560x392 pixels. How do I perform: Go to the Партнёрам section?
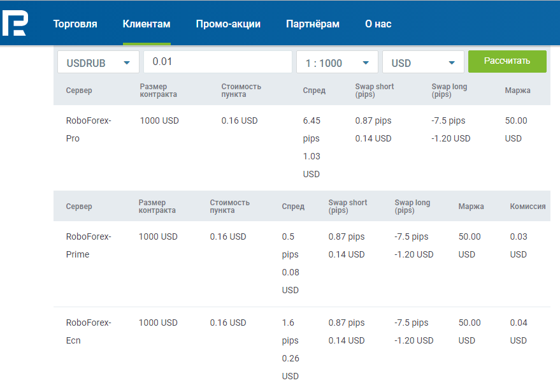pos(313,24)
